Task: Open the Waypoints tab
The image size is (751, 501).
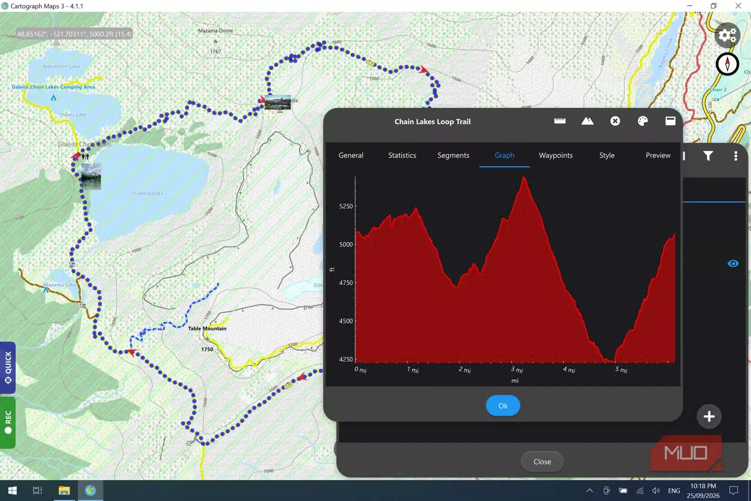Action: [x=555, y=155]
